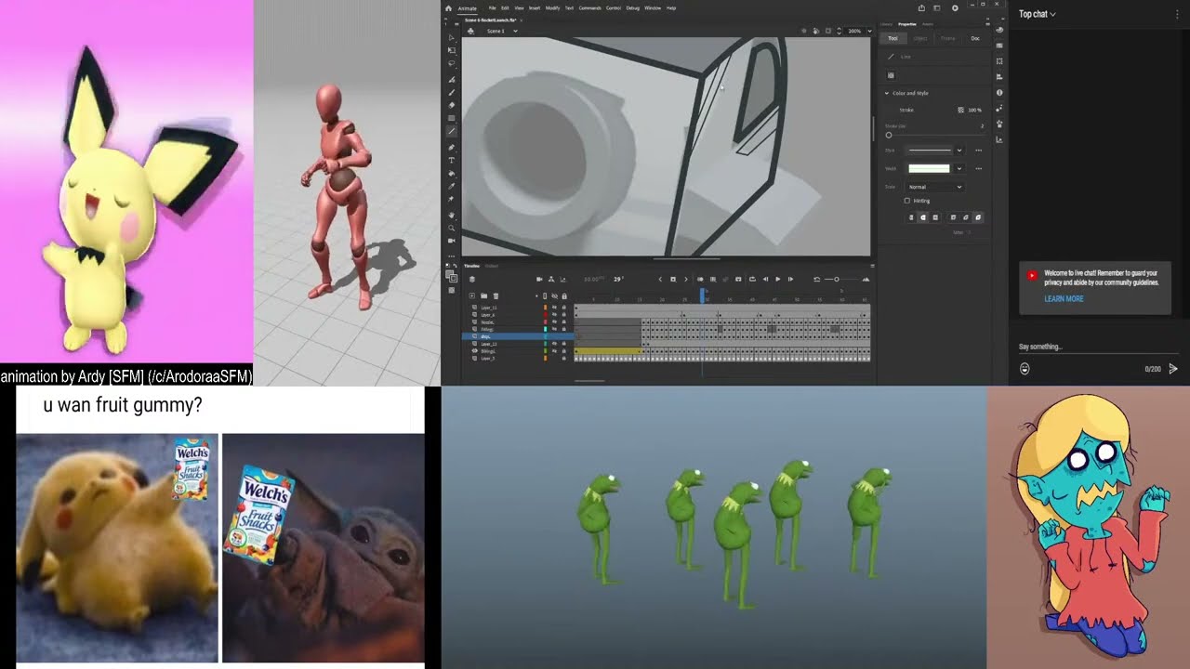Screen dimensions: 1190x669
Task: Click the Stroke size slider handle
Action: click(x=889, y=135)
